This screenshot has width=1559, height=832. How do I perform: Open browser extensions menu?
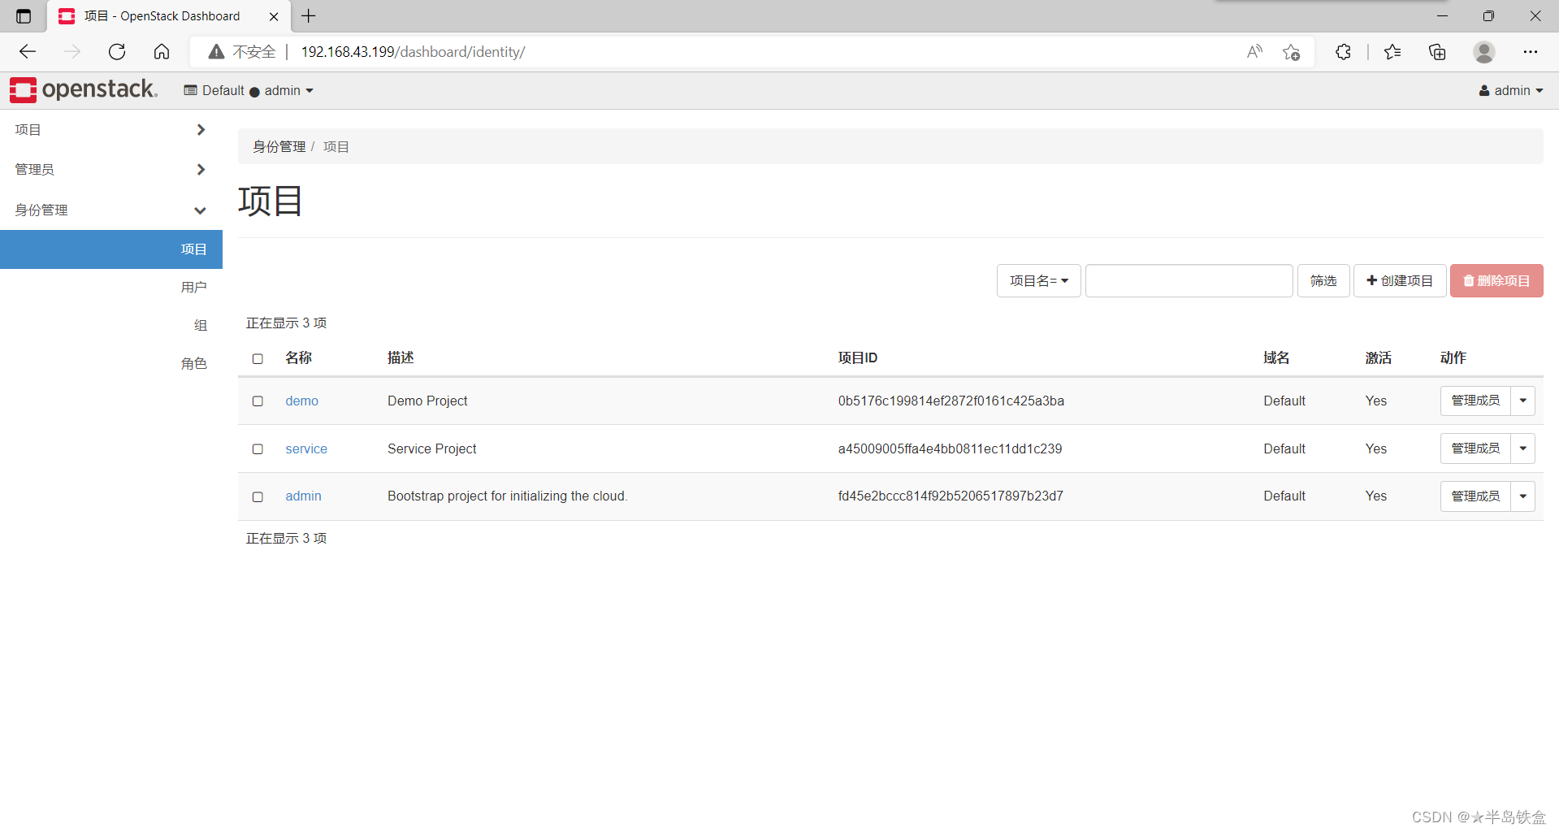click(1343, 52)
